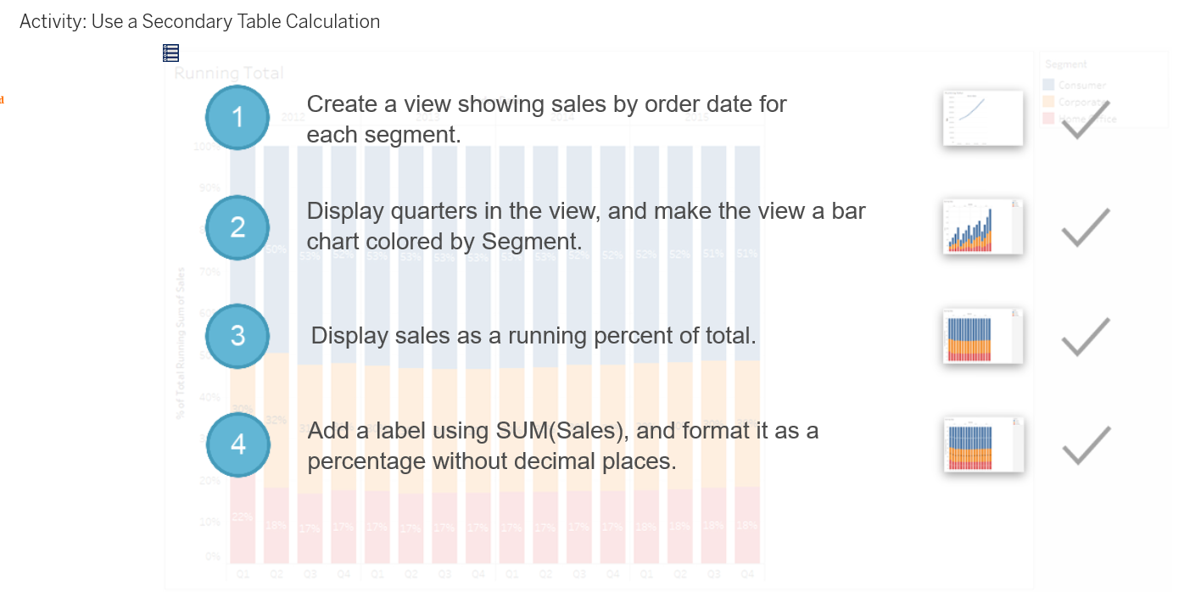The height and width of the screenshot is (592, 1184).
Task: Select the step 1 circle
Action: [x=237, y=117]
